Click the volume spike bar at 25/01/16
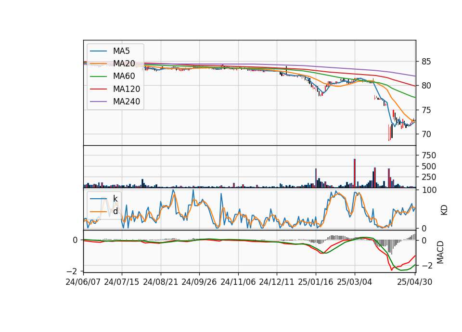The image size is (462, 332). 316,178
